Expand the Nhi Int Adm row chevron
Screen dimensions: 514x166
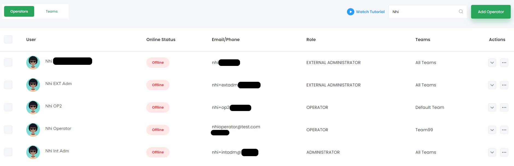pos(492,152)
